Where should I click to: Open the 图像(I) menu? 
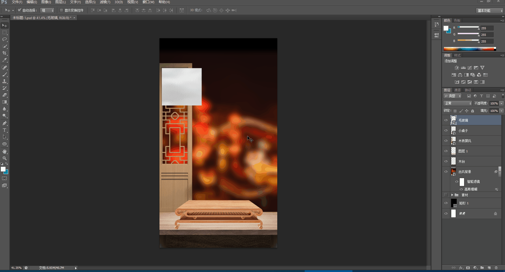(46, 2)
